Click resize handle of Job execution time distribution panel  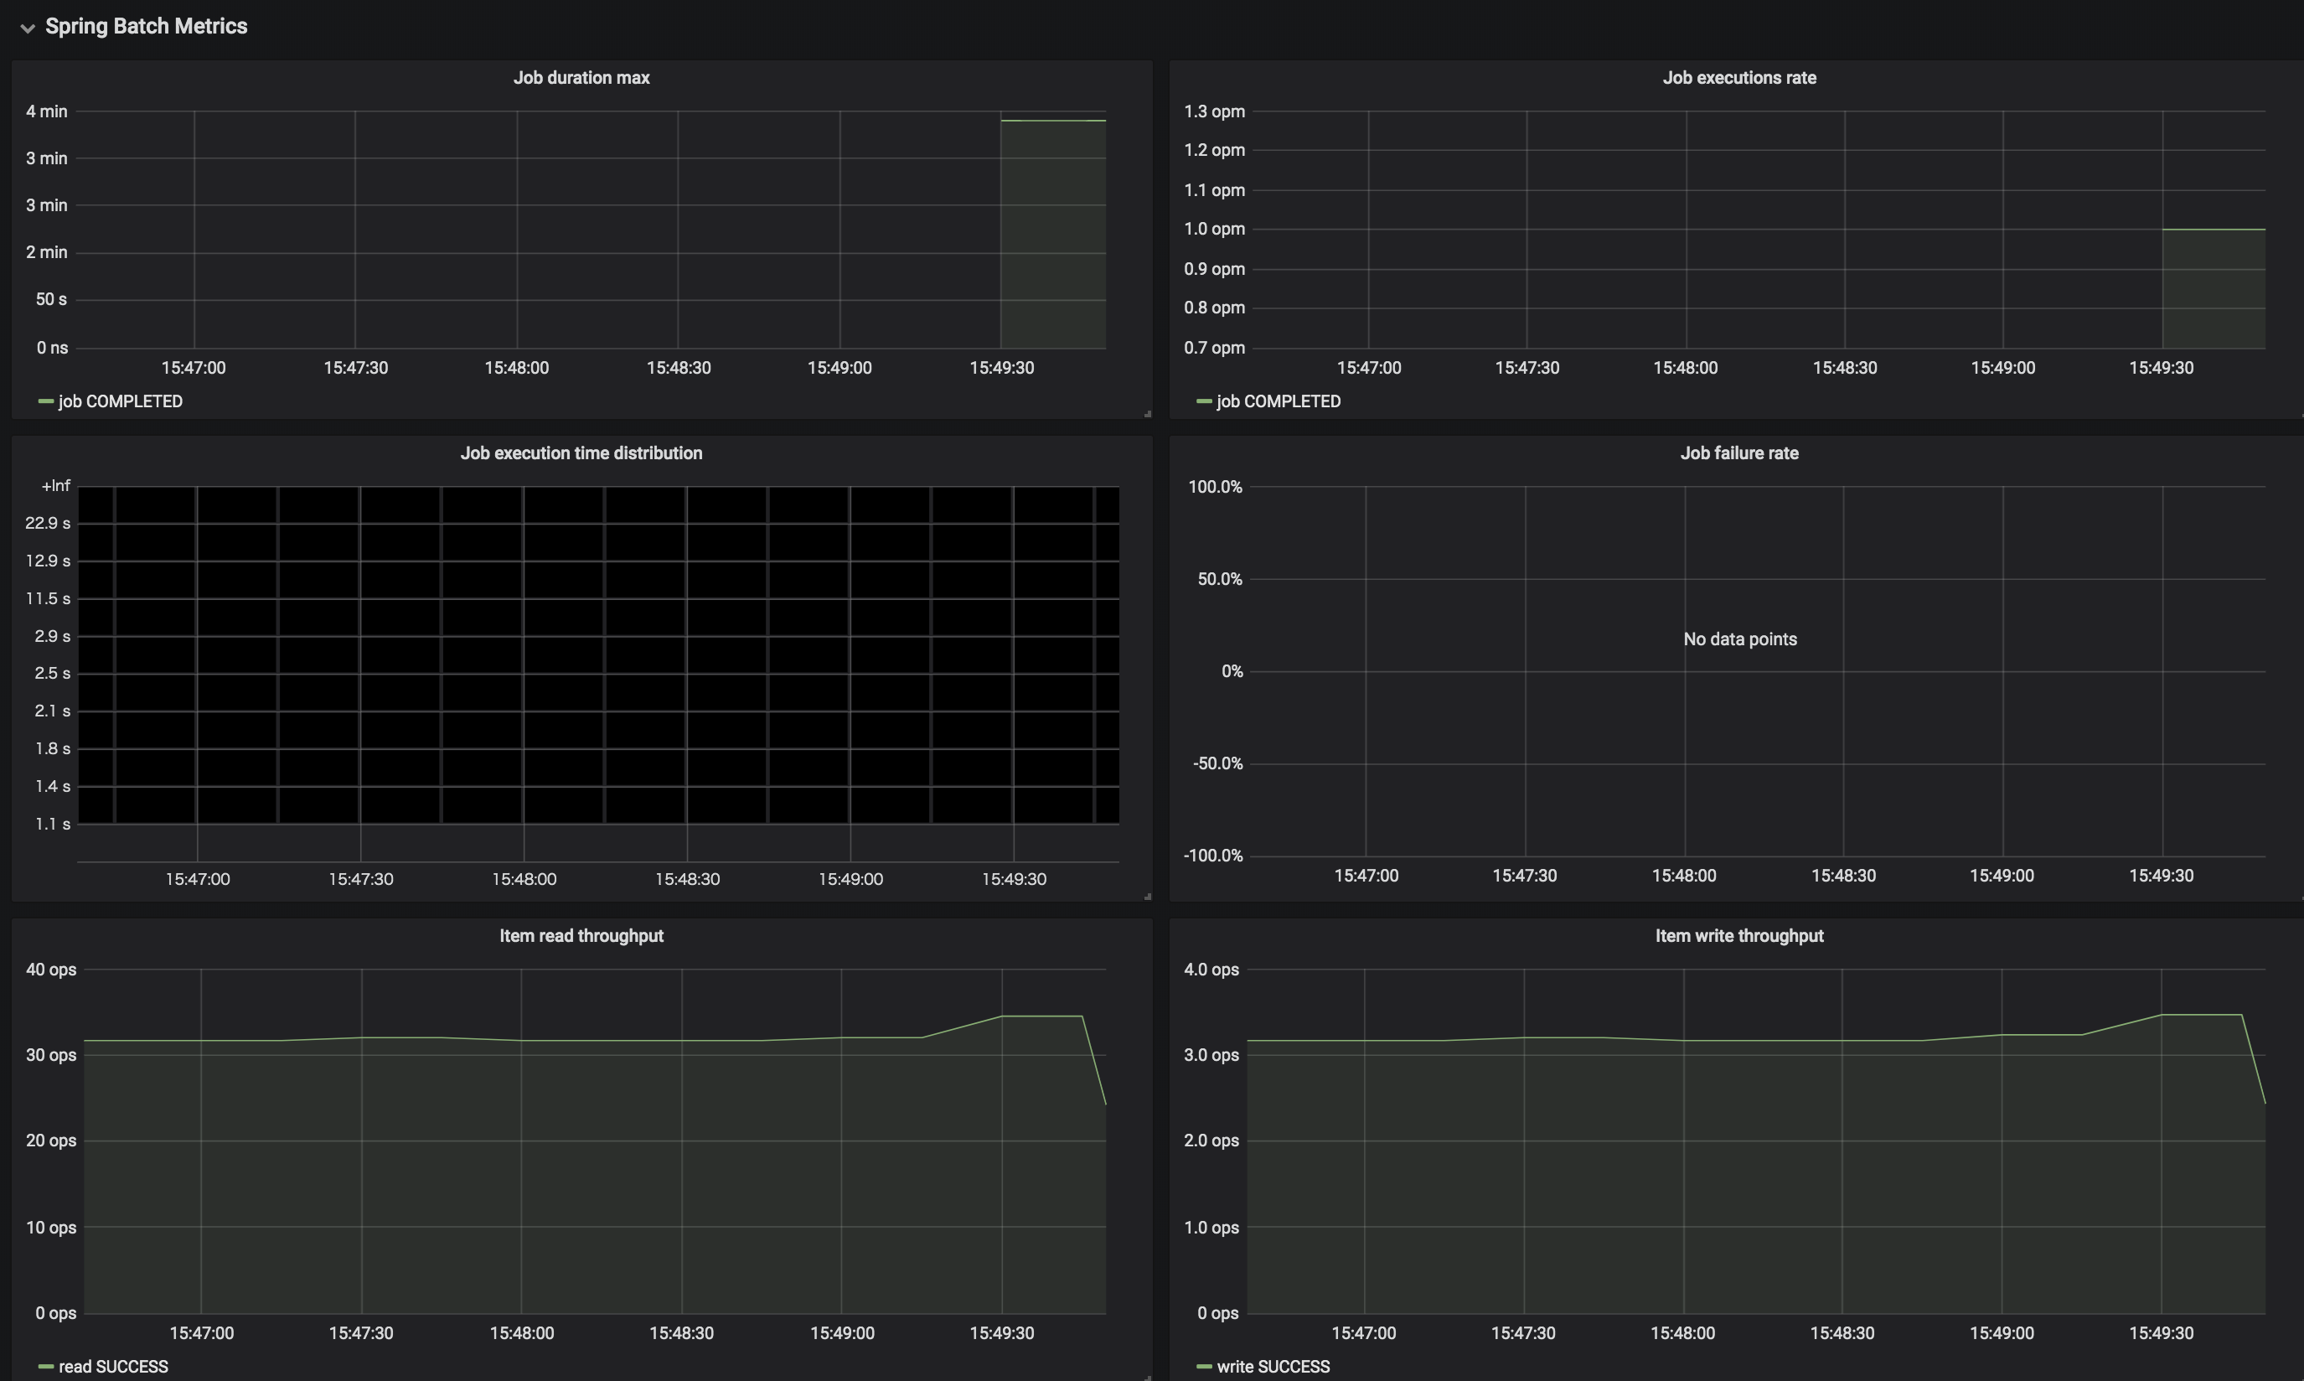pos(1147,896)
